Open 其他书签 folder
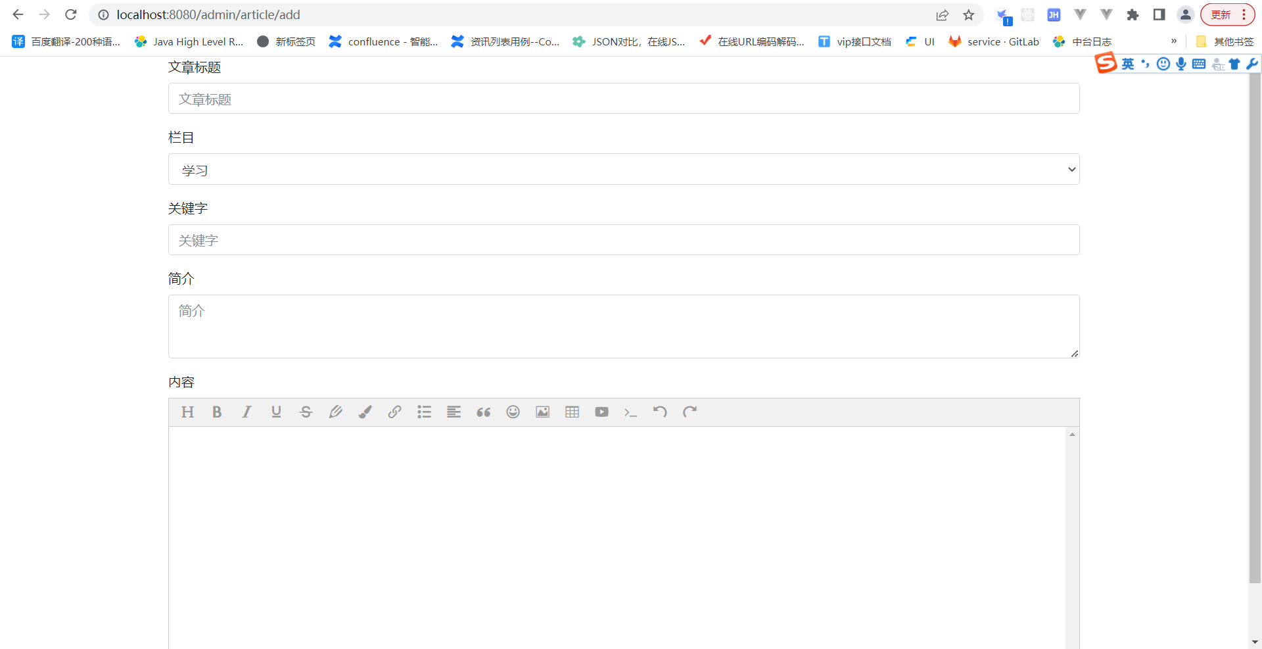 tap(1225, 41)
